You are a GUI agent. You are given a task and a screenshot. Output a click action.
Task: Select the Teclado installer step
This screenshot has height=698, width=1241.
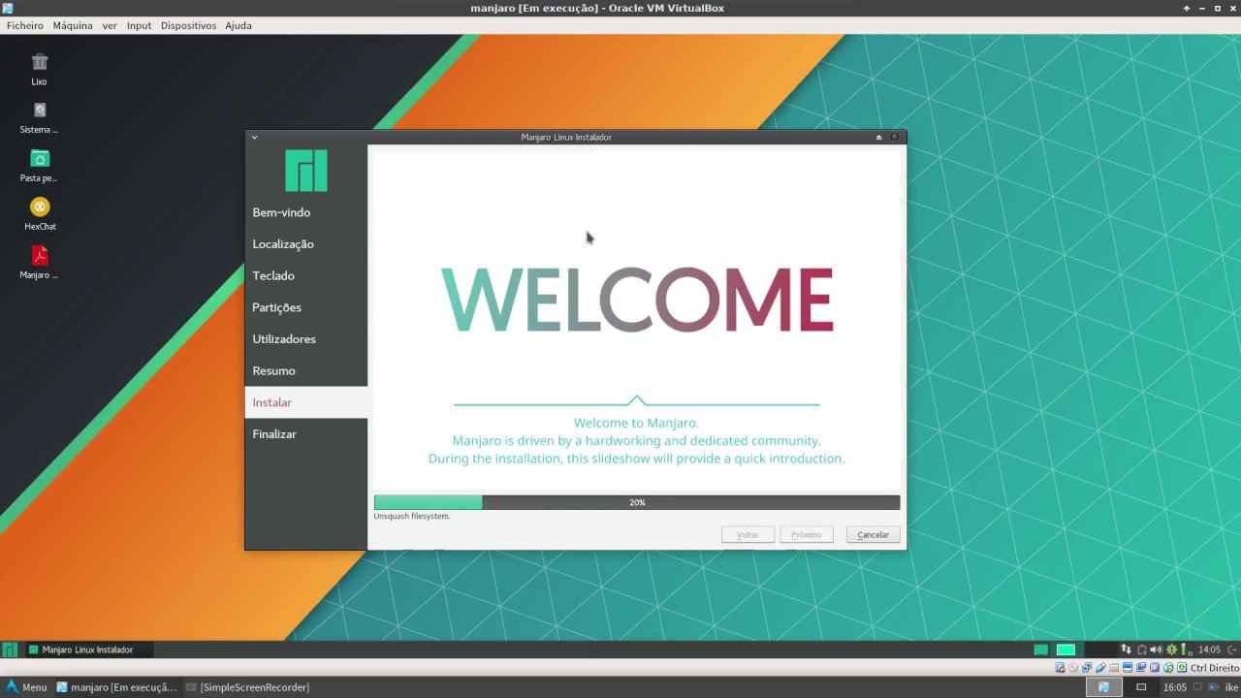click(x=306, y=275)
